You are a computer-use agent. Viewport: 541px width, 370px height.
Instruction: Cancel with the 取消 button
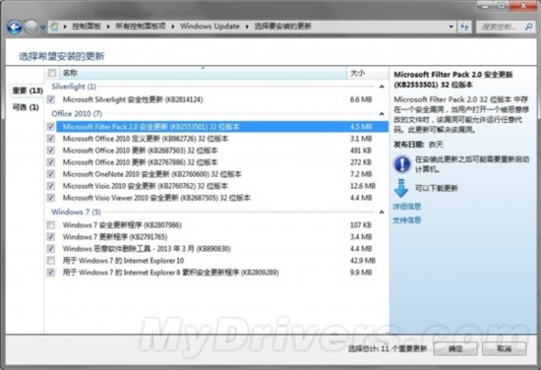click(504, 348)
